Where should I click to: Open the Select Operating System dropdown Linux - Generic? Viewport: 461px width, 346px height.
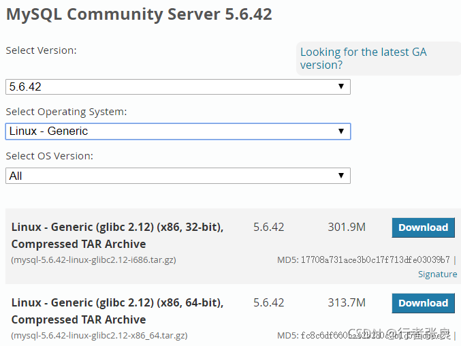point(178,131)
